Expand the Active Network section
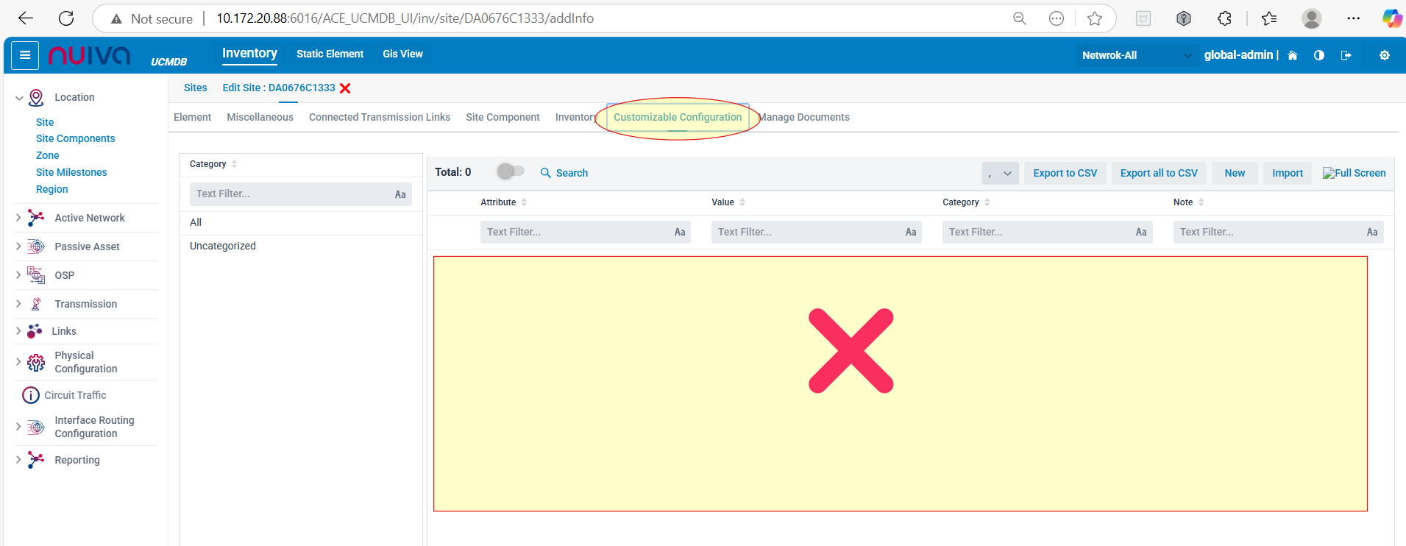Image resolution: width=1406 pixels, height=546 pixels. (19, 218)
